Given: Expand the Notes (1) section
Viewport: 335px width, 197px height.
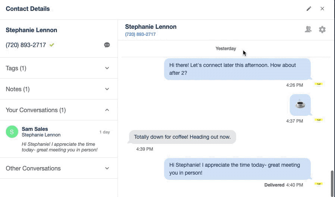Looking at the screenshot, I should [107, 89].
